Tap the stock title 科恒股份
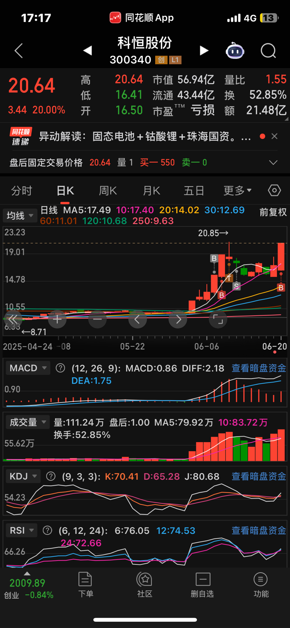This screenshot has width=290, height=628. [145, 43]
